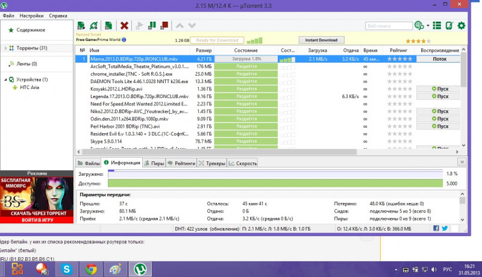Viewport: 482px width, 277px height.
Task: Click the Create New Torrent icon
Action: (108, 25)
